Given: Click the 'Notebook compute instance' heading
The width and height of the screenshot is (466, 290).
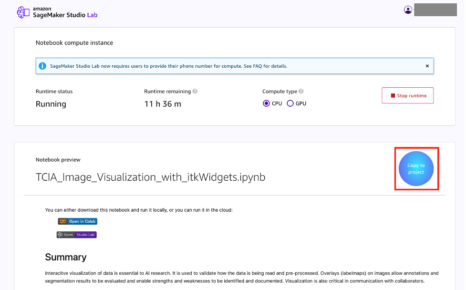Looking at the screenshot, I should [x=74, y=43].
